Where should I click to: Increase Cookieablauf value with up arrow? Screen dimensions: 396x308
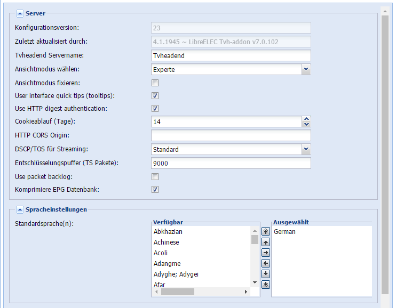tap(306, 119)
